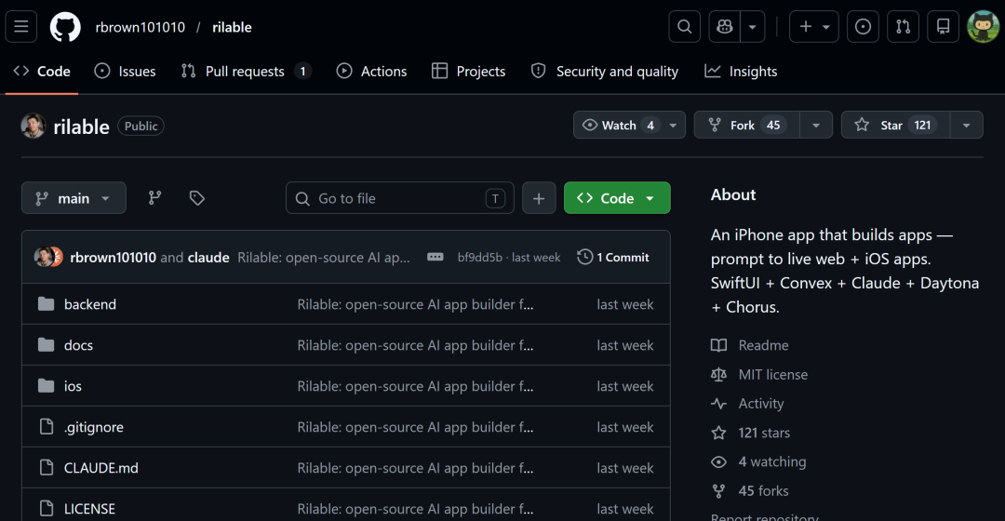Viewport: 1005px width, 521px height.
Task: View the 121 stars link
Action: click(x=751, y=433)
